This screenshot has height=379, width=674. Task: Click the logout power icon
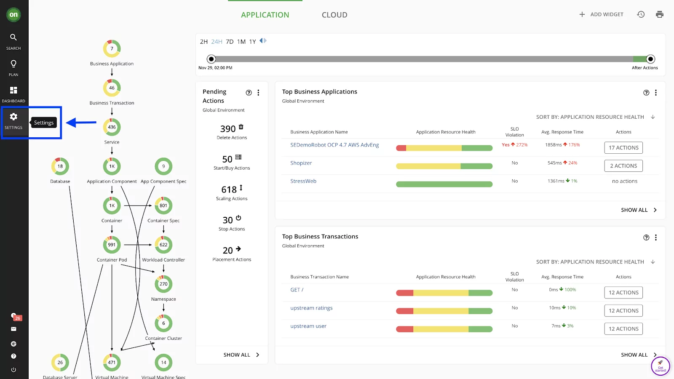click(13, 370)
